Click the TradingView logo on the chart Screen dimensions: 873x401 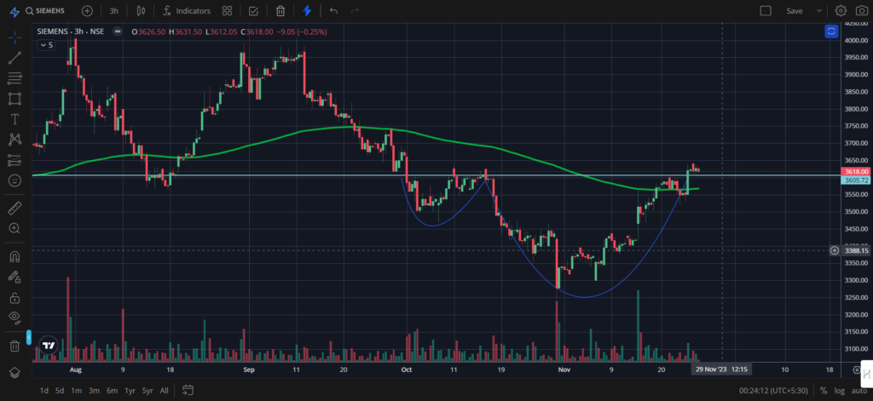tap(49, 345)
